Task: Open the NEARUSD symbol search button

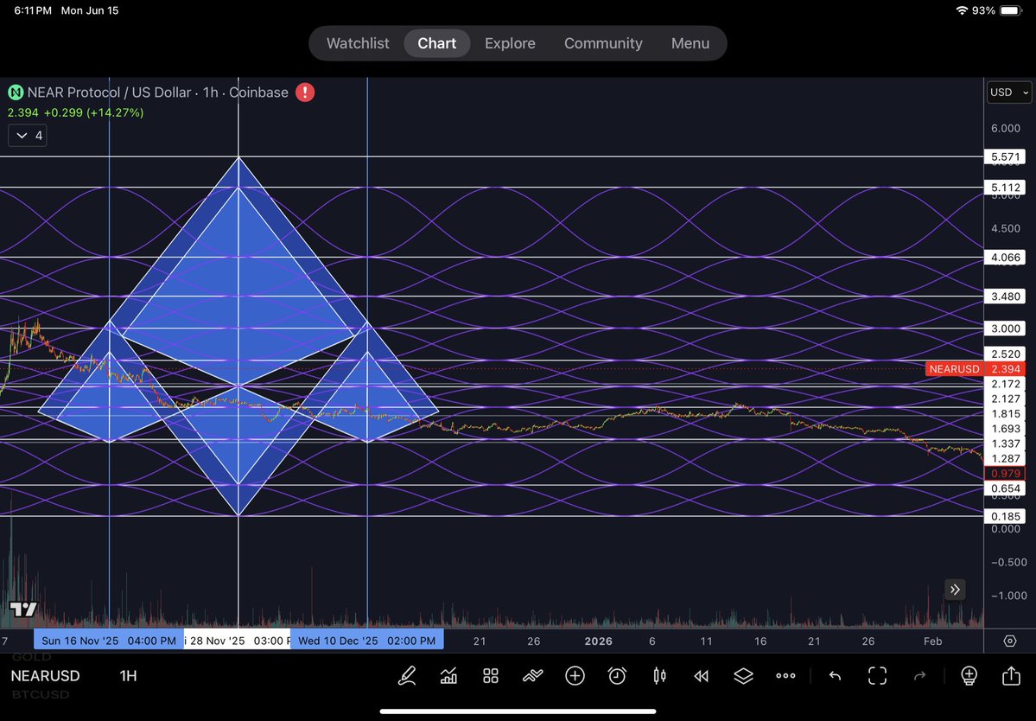Action: tap(45, 675)
